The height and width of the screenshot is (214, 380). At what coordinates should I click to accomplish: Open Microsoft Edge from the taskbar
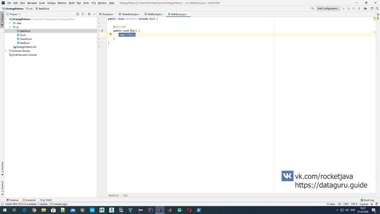[24, 210]
